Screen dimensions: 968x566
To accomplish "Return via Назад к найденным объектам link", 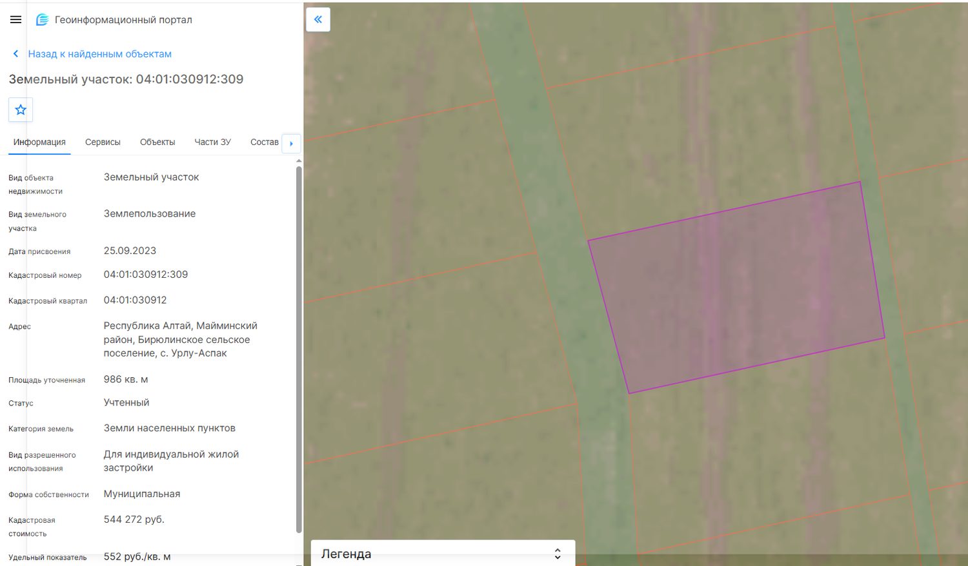I will [x=100, y=54].
